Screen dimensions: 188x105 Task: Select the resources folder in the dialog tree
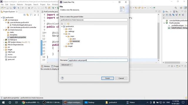[76, 41]
